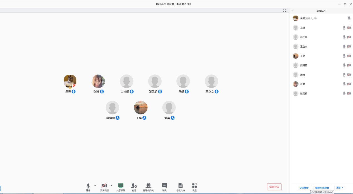Collapse the 成员(9人) panel header chevron
The width and height of the screenshot is (353, 194).
[x=292, y=11]
